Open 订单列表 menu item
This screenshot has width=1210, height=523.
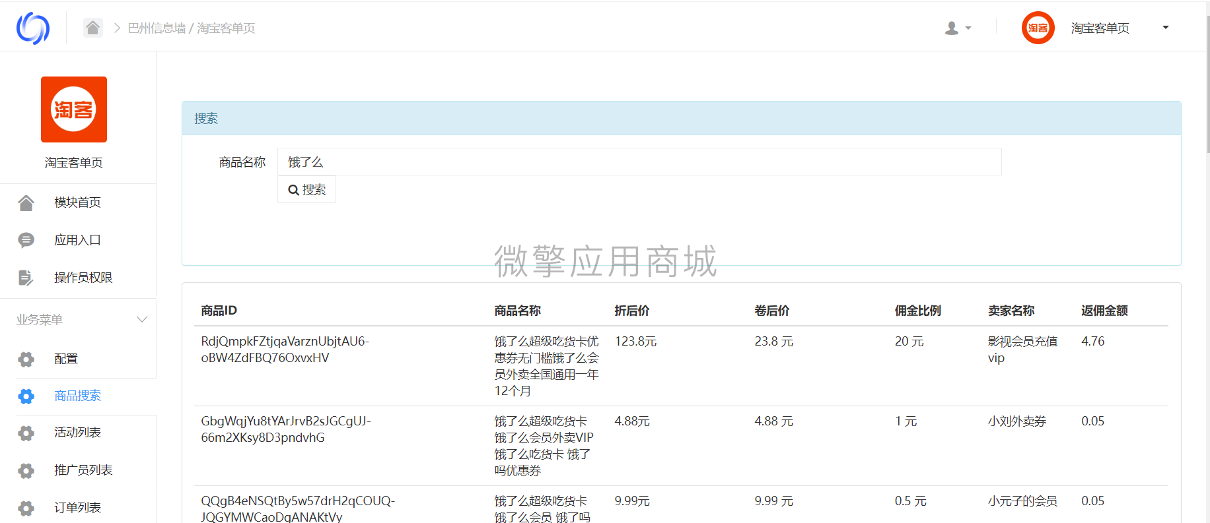(77, 508)
